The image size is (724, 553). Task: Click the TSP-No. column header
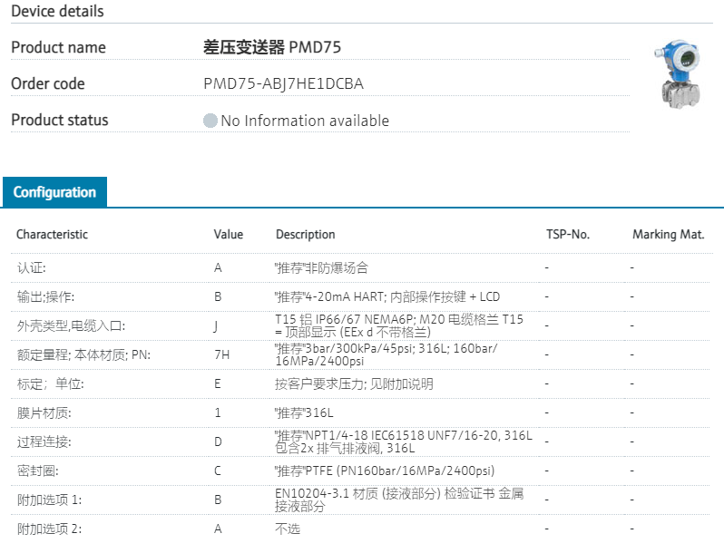567,234
